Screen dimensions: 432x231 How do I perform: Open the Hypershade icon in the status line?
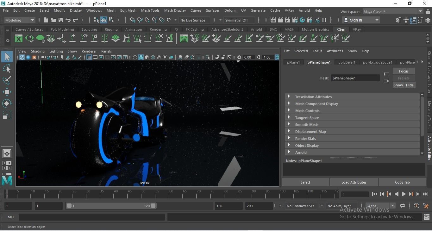point(302,20)
